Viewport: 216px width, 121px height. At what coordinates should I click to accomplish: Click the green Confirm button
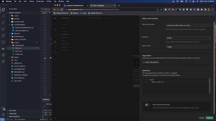[209, 118]
